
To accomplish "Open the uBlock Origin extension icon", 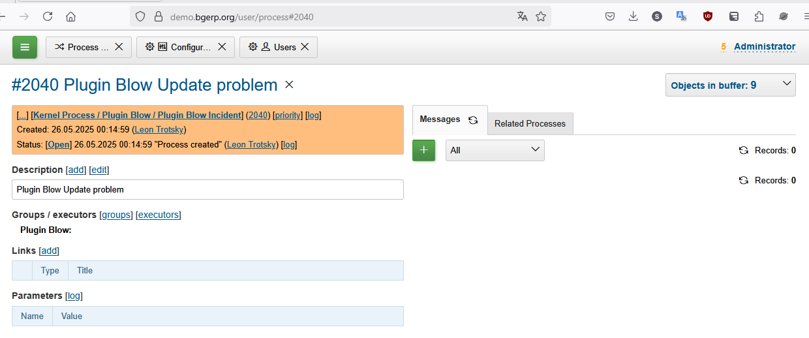I will point(707,17).
